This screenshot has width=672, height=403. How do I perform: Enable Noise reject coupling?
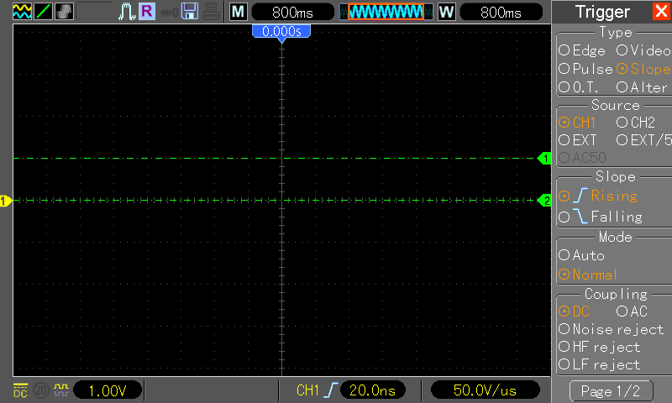coord(612,329)
